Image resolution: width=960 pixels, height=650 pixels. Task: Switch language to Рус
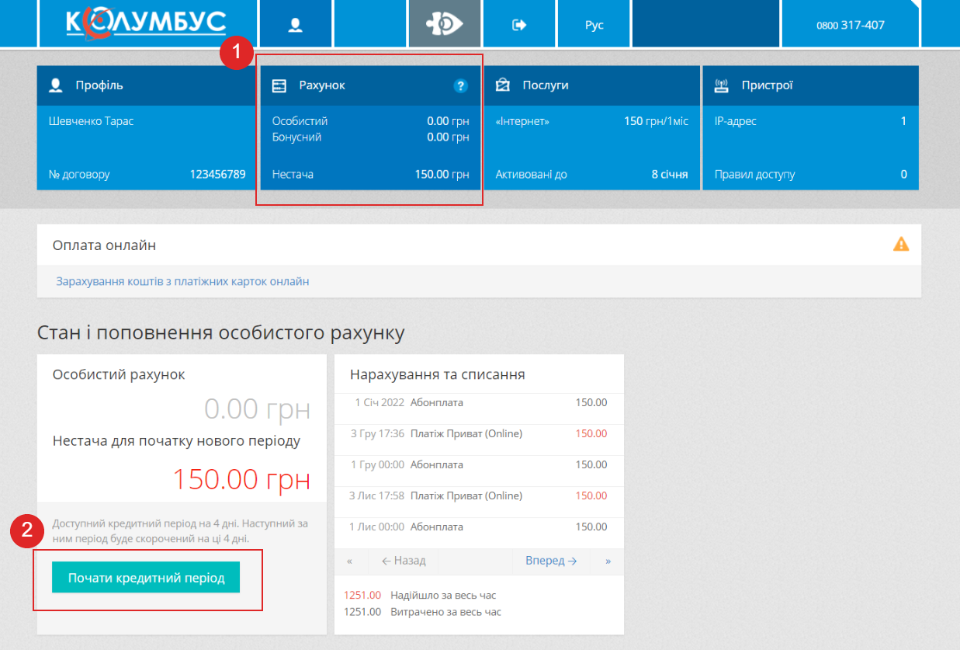coord(594,25)
